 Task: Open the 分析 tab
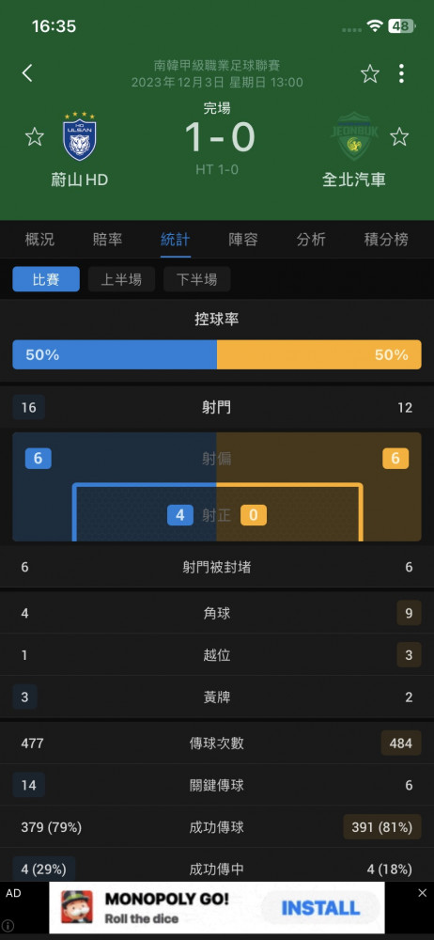tap(311, 240)
